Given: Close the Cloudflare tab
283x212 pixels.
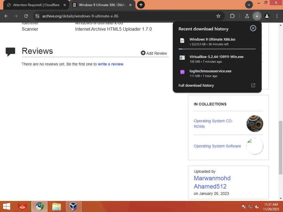Looking at the screenshot, I should click(x=65, y=5).
